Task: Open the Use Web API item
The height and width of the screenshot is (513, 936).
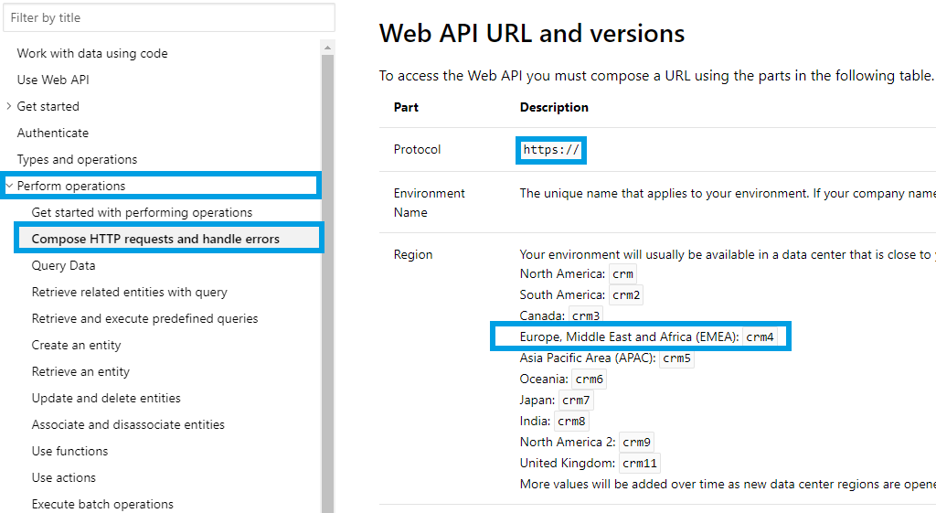Action: [53, 80]
